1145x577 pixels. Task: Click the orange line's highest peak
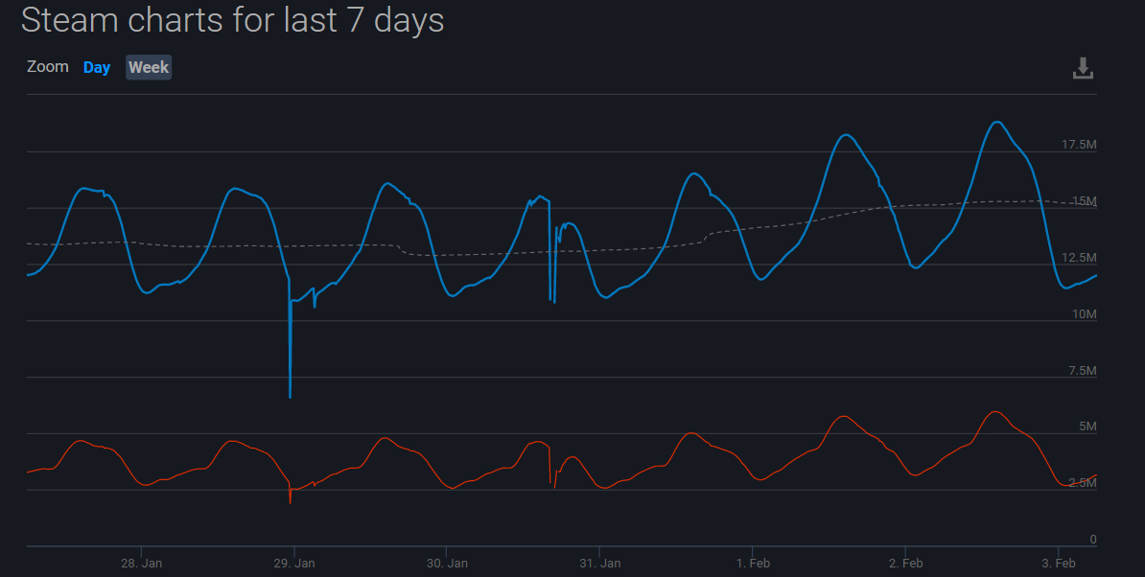tap(995, 412)
